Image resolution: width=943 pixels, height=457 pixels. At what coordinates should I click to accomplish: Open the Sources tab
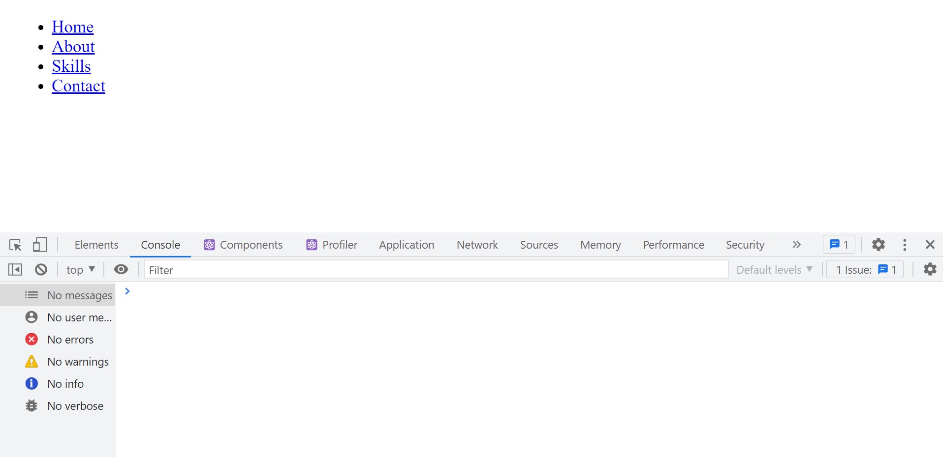tap(539, 245)
